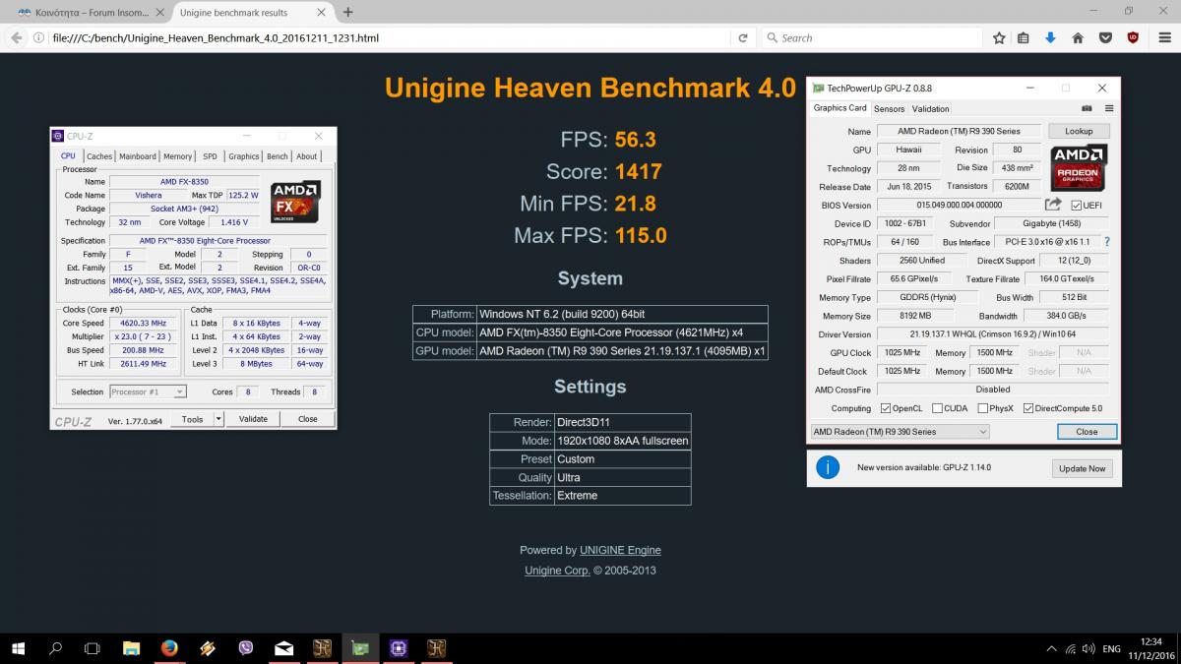Screen dimensions: 1181x664
Task: Toggle the PhysX checkbox
Action: [983, 408]
